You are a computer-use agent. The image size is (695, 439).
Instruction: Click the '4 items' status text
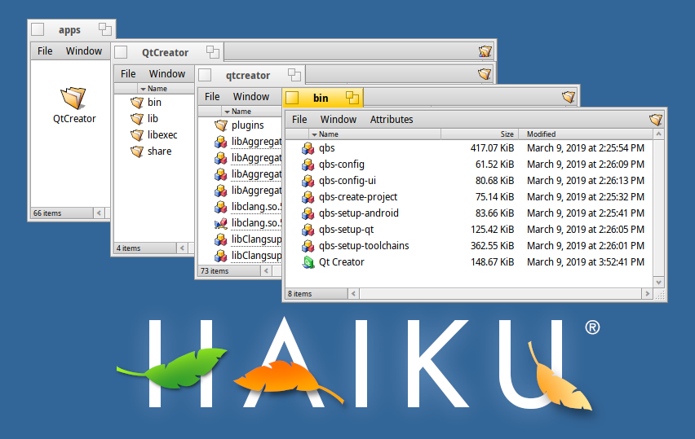click(x=129, y=248)
